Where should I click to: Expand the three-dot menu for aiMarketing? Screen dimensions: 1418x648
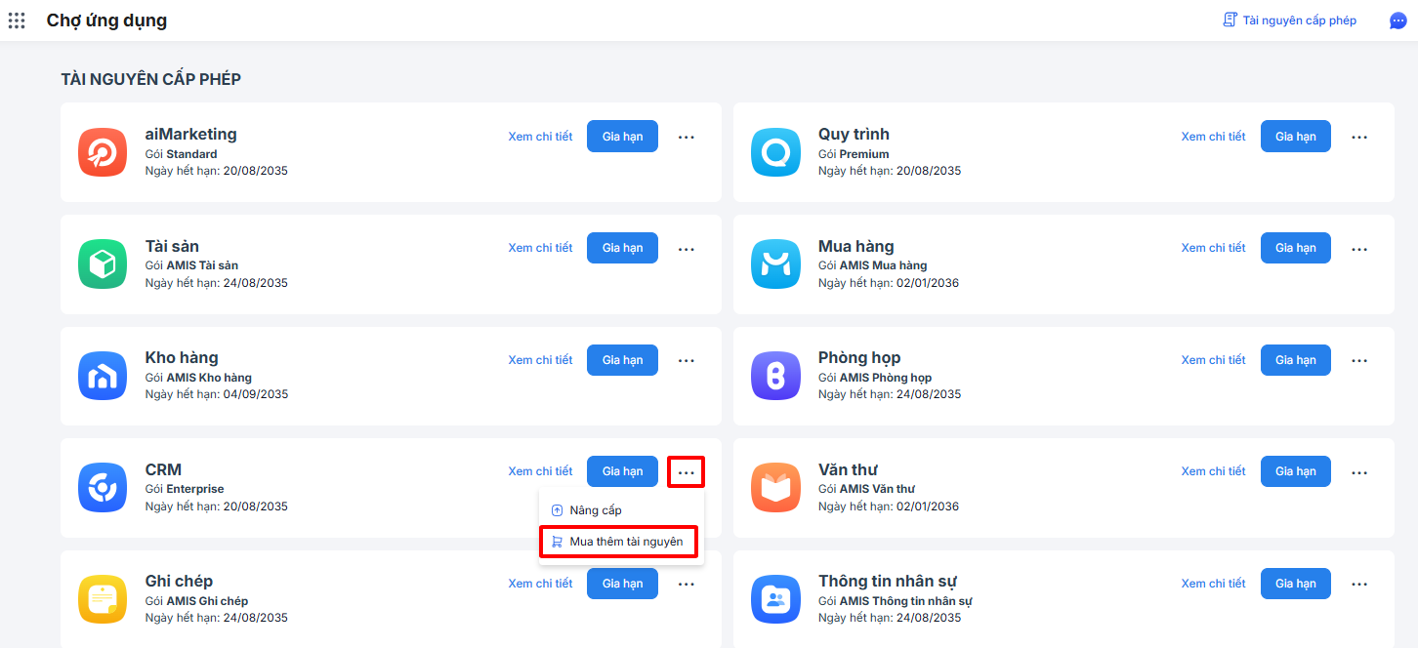[687, 137]
